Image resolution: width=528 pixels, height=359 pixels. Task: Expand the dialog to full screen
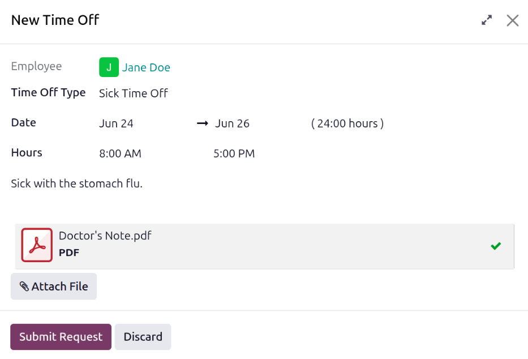[x=487, y=20]
